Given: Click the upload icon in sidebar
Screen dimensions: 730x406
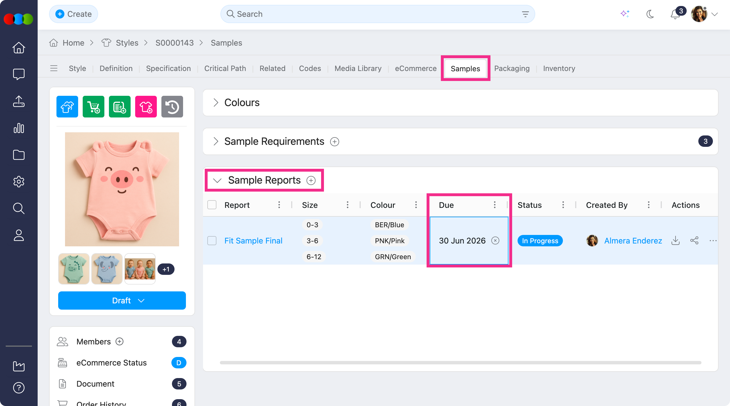Looking at the screenshot, I should click(19, 101).
